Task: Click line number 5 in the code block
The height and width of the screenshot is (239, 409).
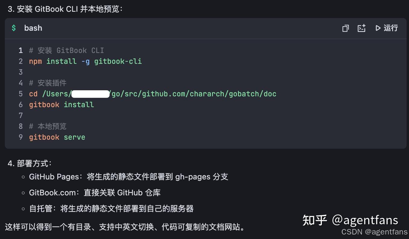Action: (x=21, y=94)
